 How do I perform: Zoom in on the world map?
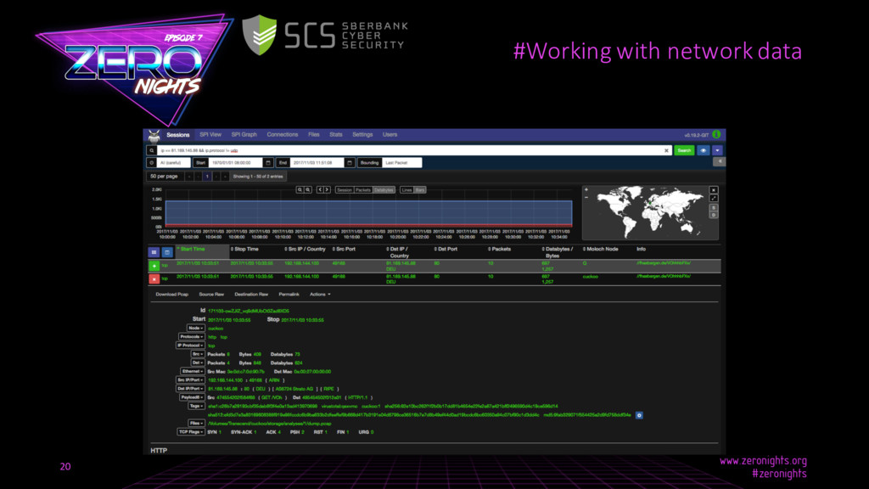coord(586,189)
